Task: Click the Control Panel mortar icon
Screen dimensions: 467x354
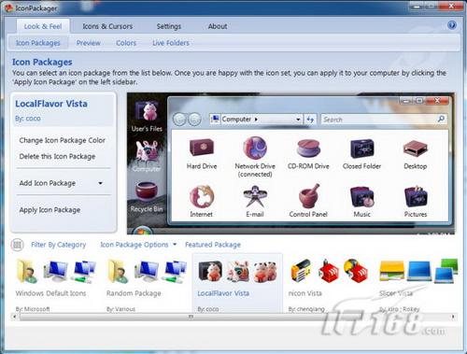Action: (x=308, y=196)
